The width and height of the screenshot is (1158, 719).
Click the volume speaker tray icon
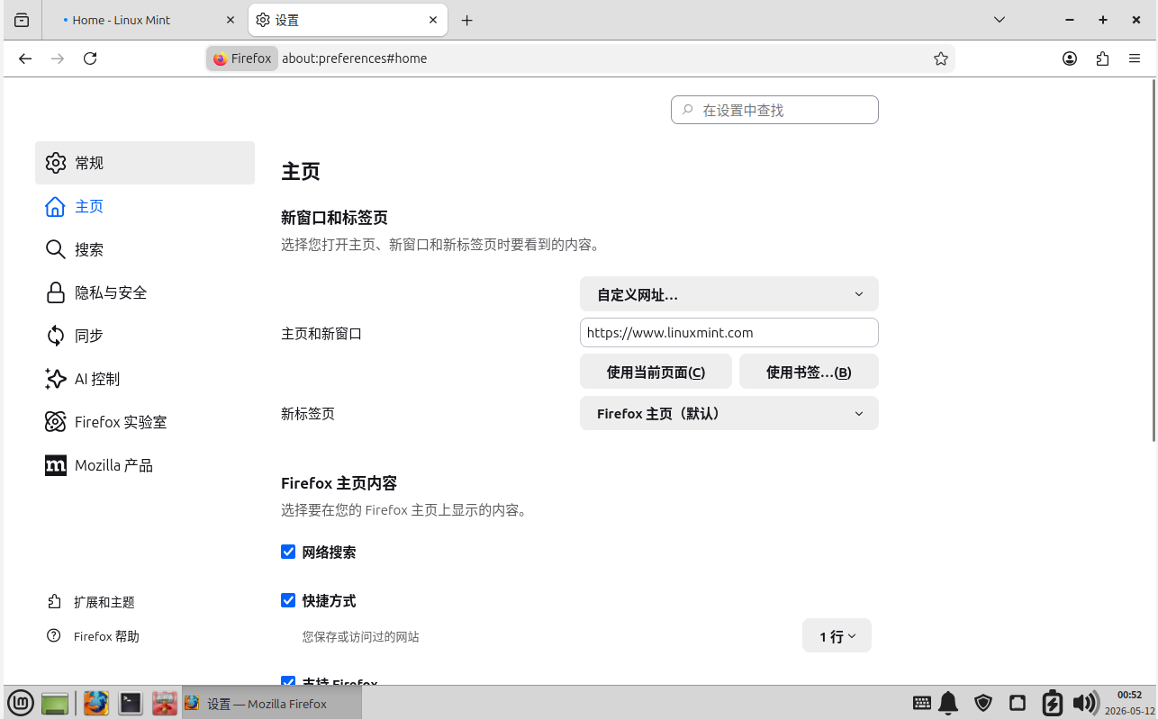click(x=1085, y=703)
